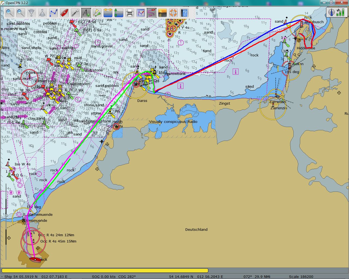The width and height of the screenshot is (349, 279).
Task: Open the Help question mark icon
Action: coord(184,13)
